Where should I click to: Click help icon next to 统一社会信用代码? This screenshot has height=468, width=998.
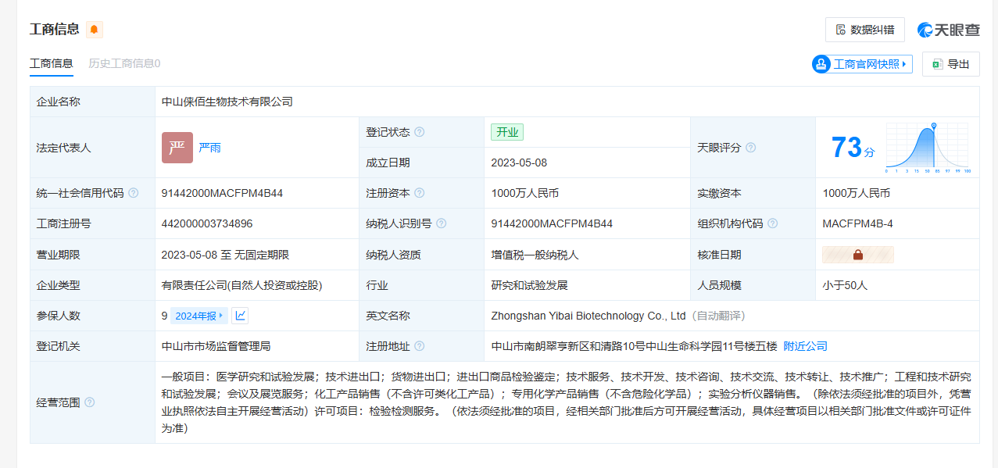pyautogui.click(x=134, y=193)
